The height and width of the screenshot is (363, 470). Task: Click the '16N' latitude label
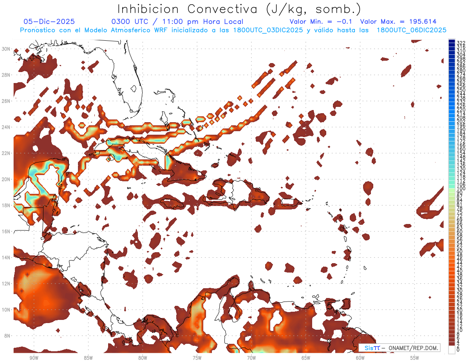(x=6, y=231)
